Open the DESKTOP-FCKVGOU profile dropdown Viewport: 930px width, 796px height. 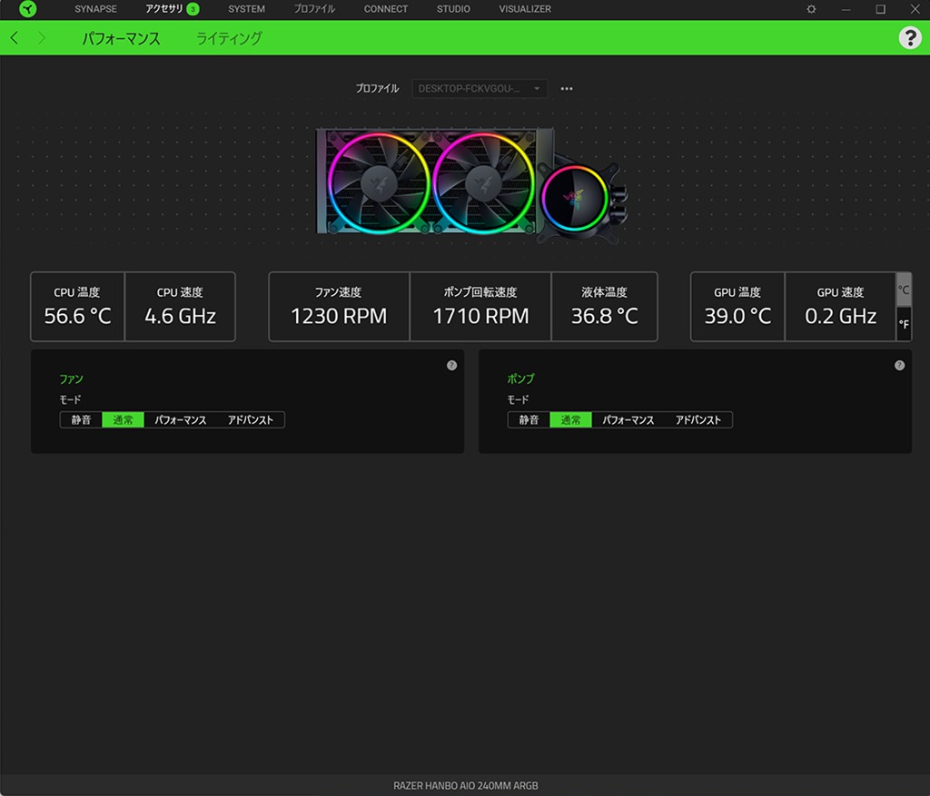coord(479,89)
